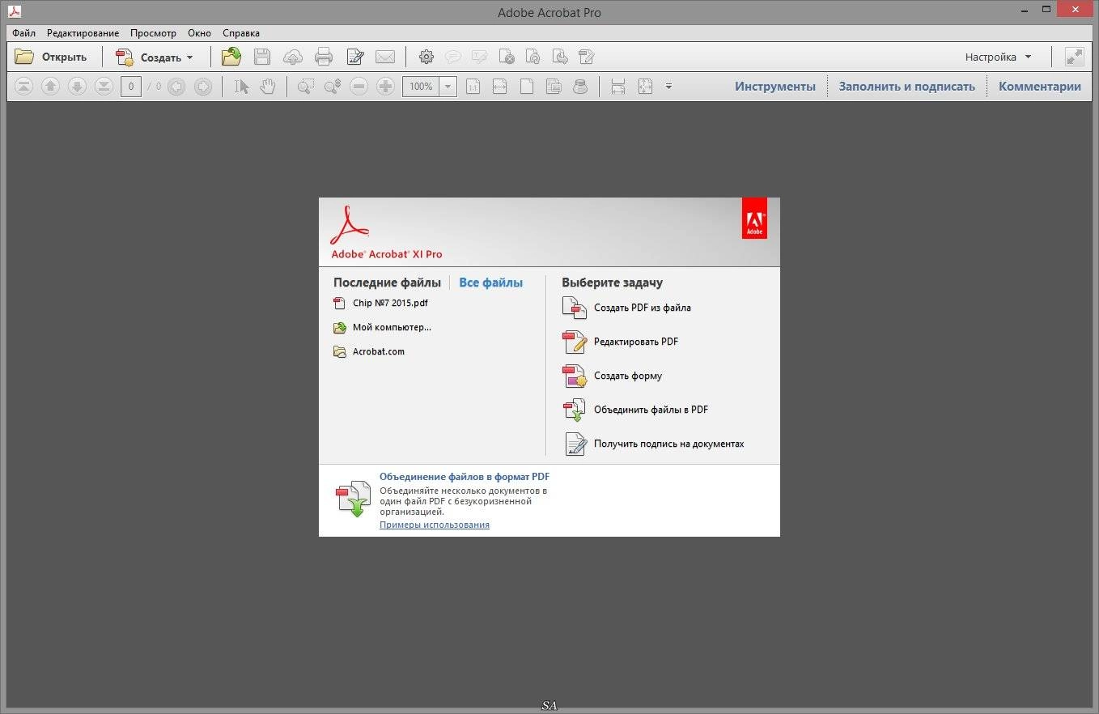Open the Создать dropdown
This screenshot has height=714, width=1099.
coord(155,57)
